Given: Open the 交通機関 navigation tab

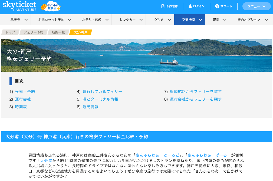Looking at the screenshot, I should (x=189, y=20).
